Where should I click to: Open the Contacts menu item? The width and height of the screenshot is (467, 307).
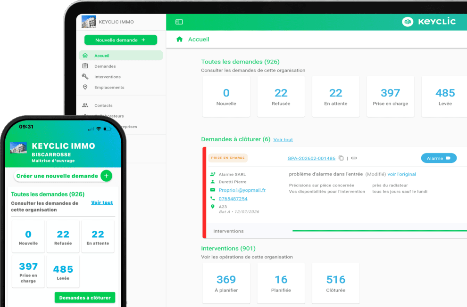121,105
